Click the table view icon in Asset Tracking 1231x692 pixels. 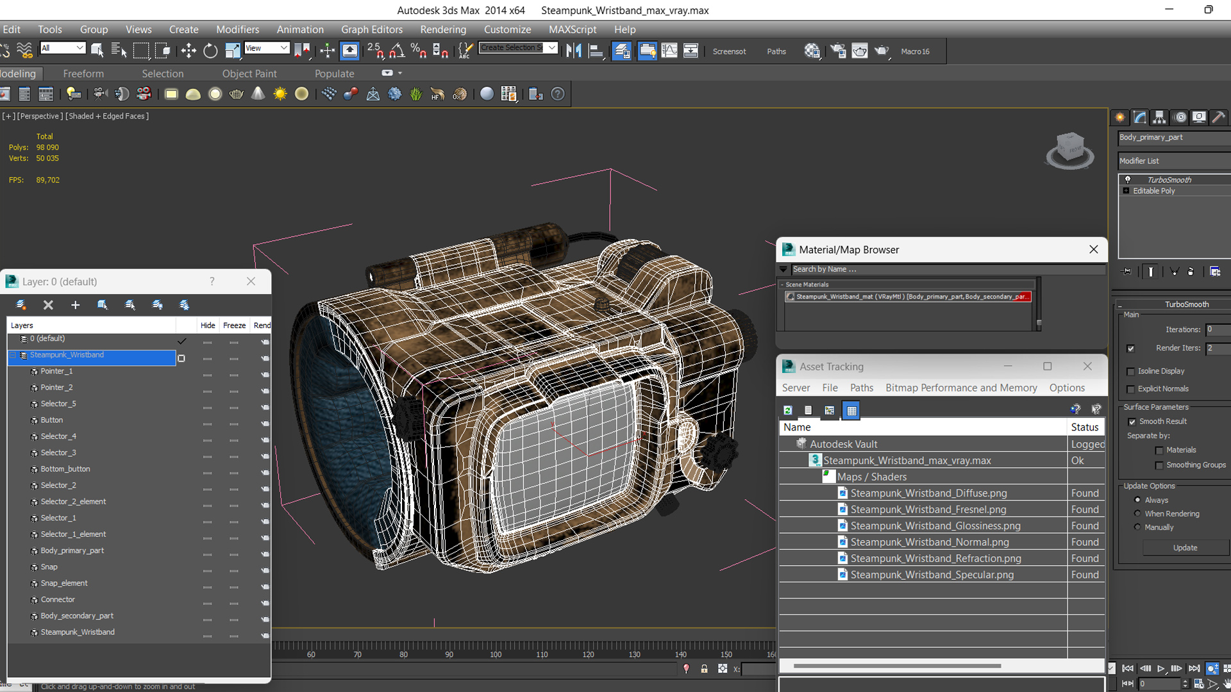pos(851,411)
